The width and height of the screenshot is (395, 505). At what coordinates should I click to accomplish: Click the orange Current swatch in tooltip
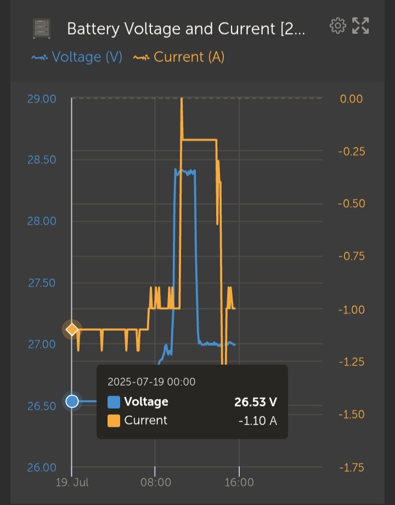point(114,421)
